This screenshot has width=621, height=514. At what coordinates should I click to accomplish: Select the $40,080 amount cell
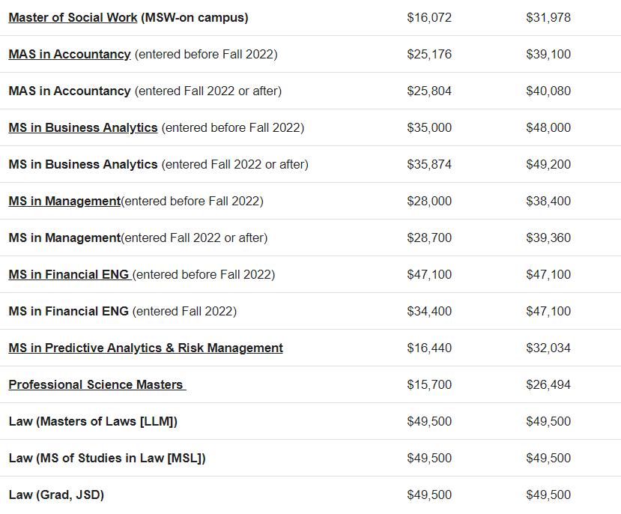coord(548,91)
